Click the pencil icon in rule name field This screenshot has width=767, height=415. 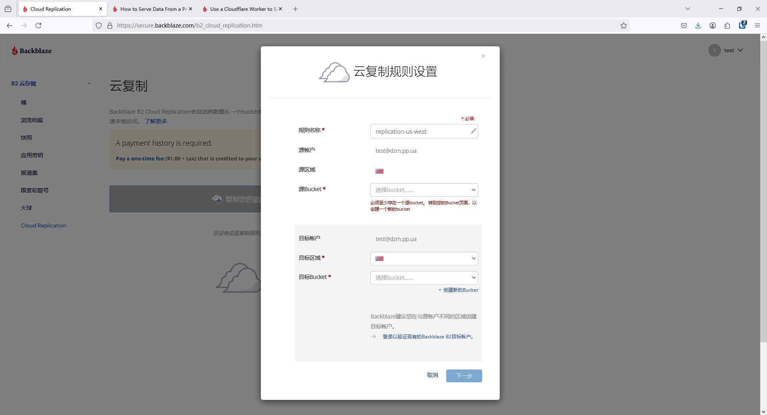tap(473, 131)
